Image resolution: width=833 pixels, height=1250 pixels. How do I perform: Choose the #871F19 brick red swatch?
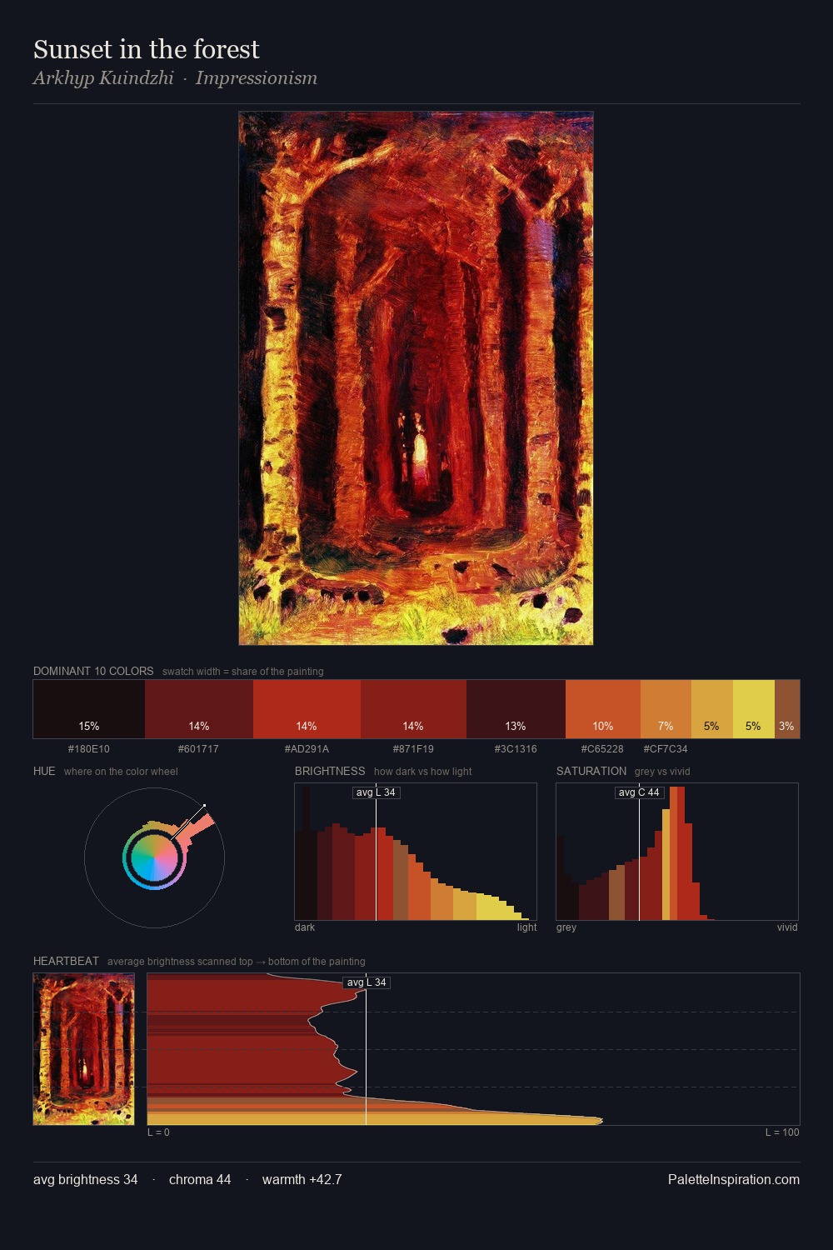[413, 709]
